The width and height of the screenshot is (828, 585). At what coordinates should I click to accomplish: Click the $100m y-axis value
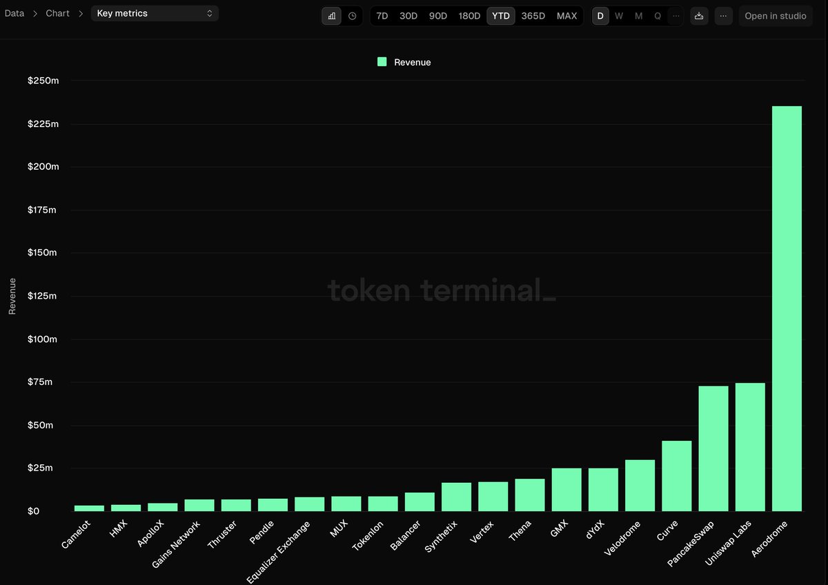[43, 339]
